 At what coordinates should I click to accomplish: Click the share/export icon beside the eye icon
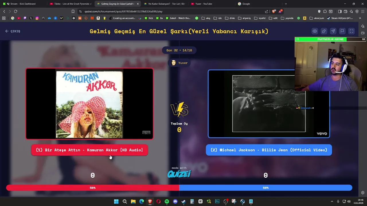[x=324, y=31]
